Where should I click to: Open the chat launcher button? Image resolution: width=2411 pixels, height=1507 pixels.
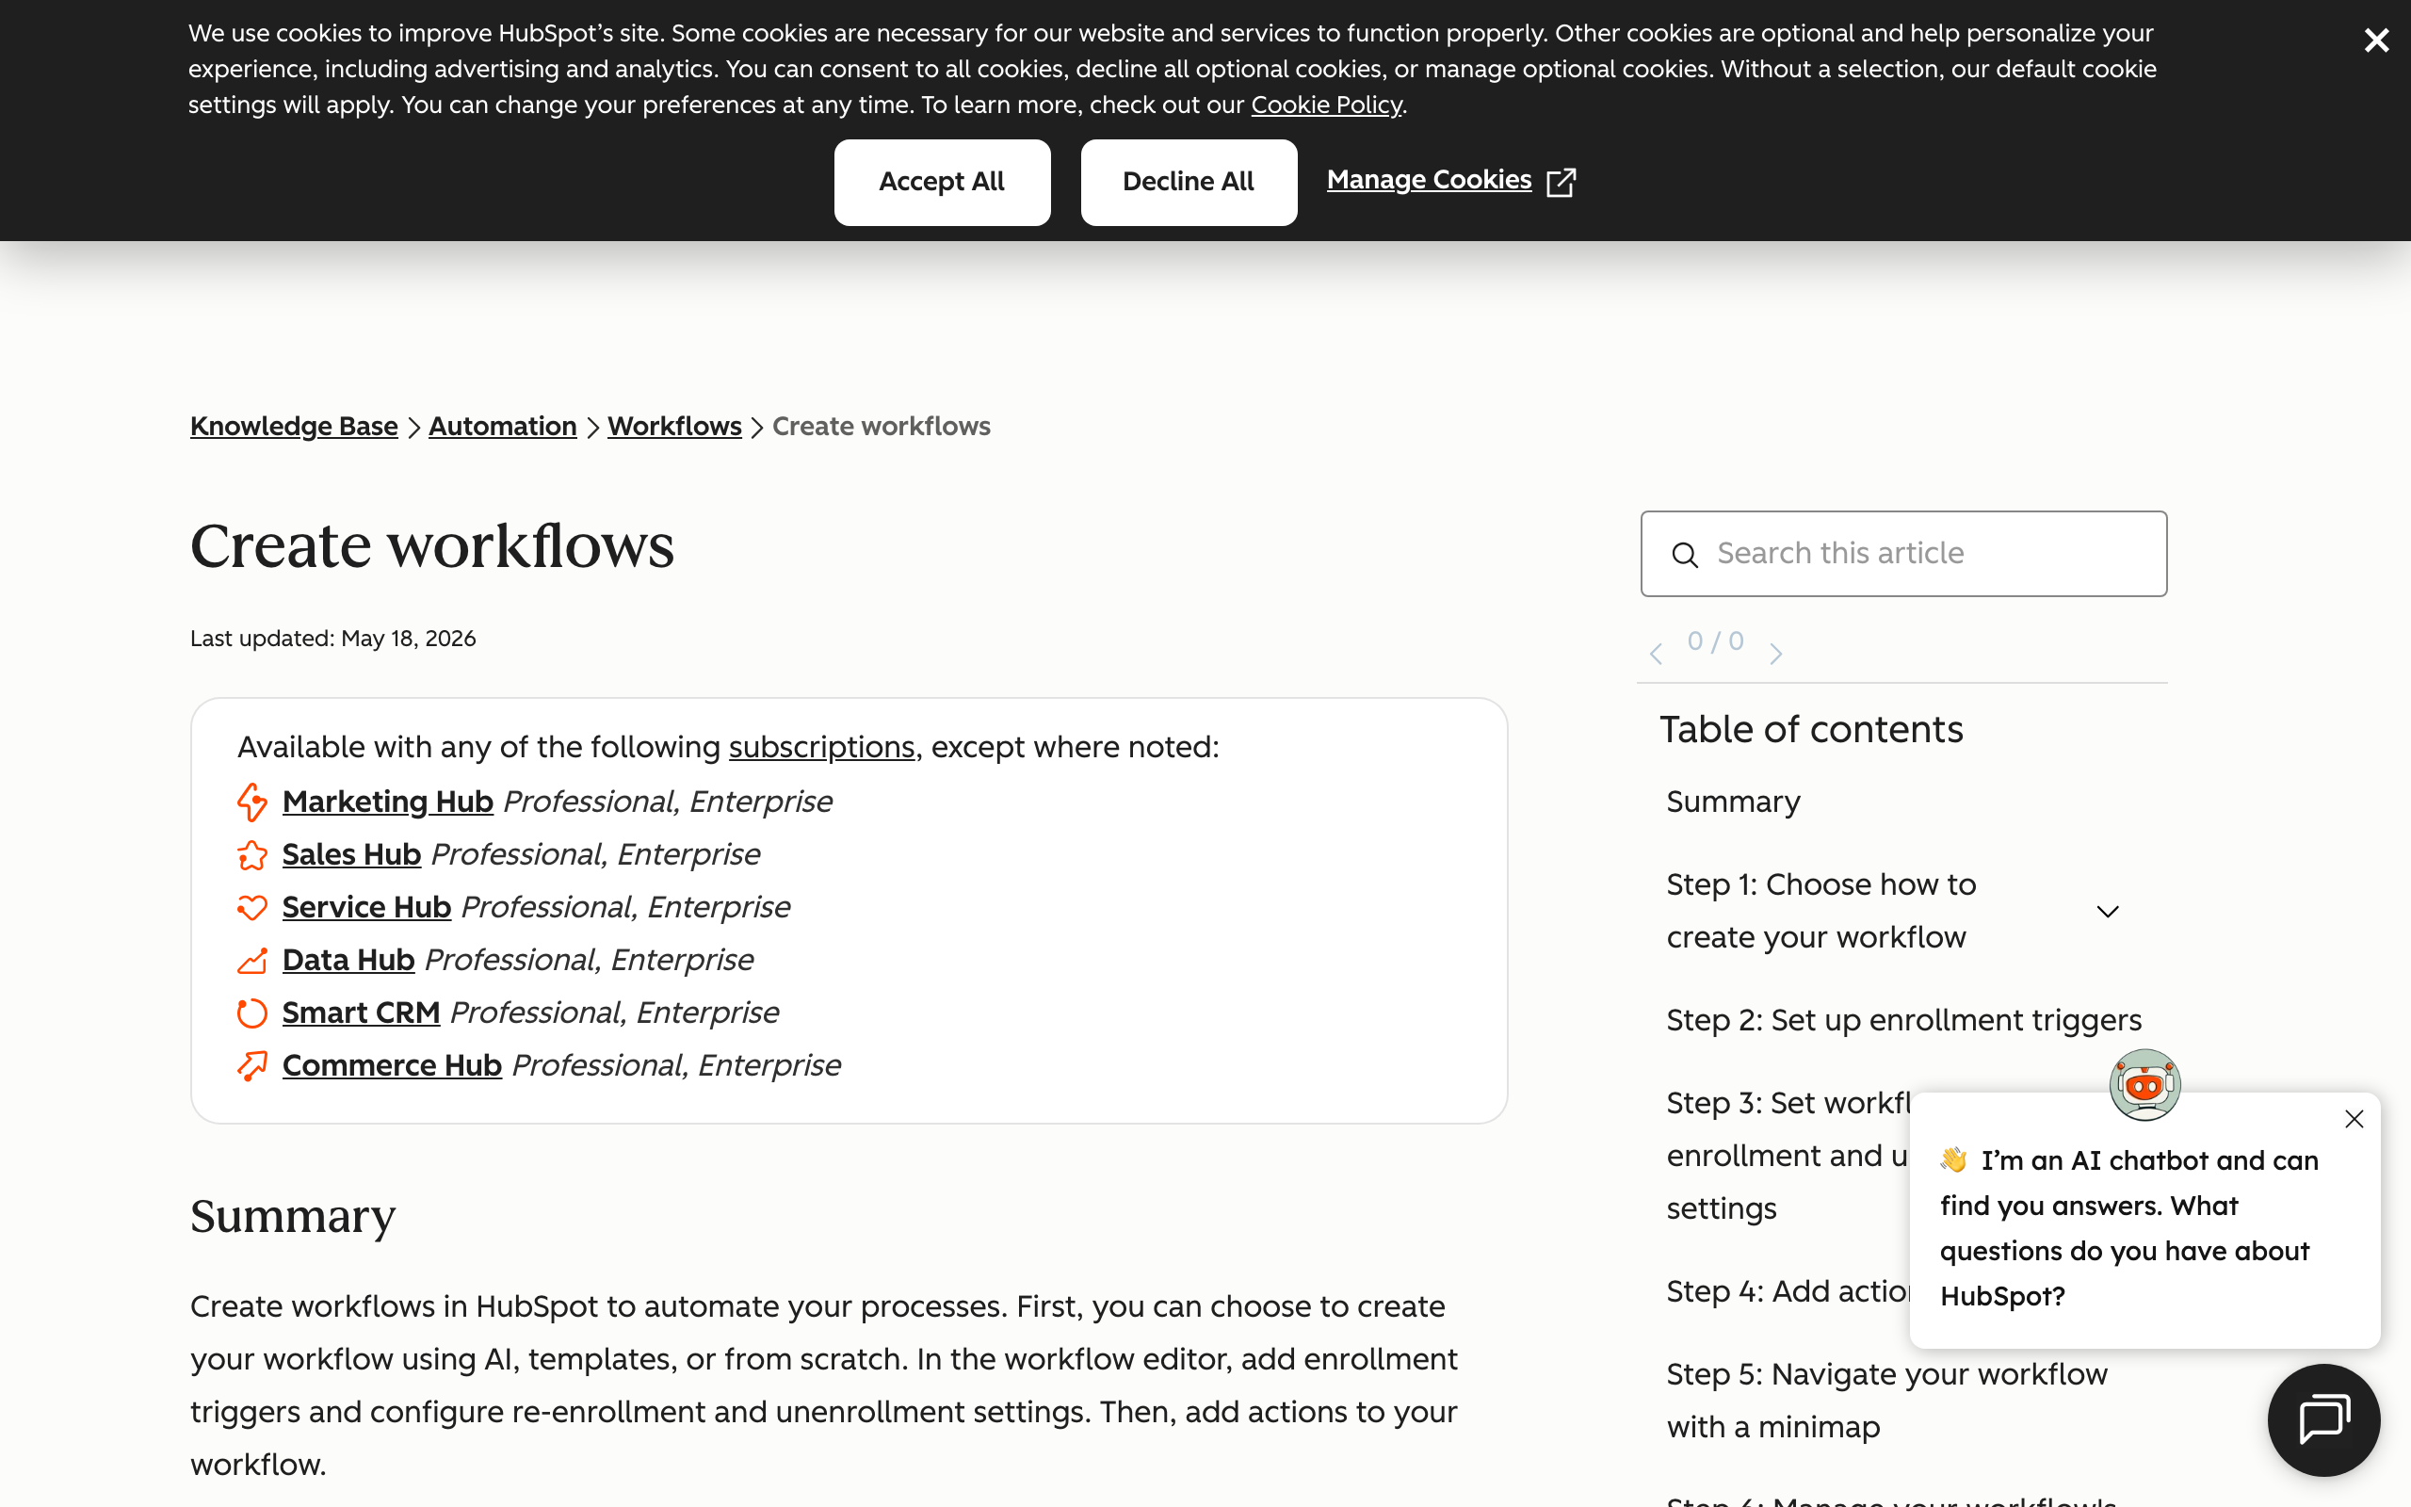[x=2323, y=1420]
